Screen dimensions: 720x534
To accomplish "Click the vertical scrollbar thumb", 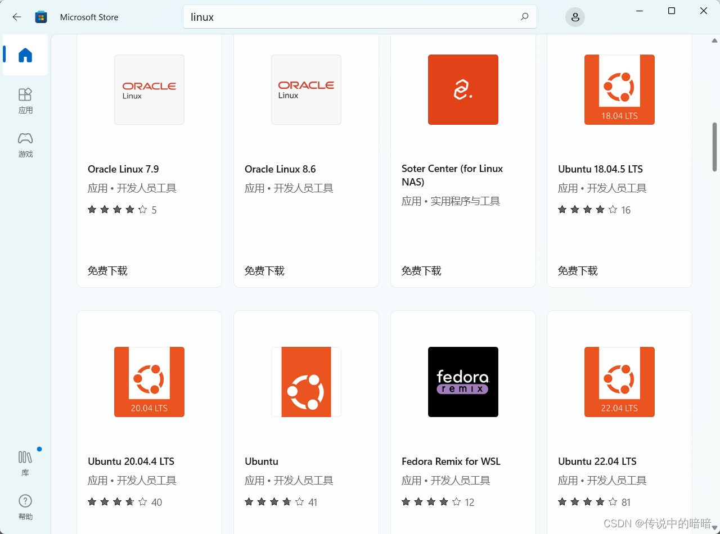I will click(715, 146).
